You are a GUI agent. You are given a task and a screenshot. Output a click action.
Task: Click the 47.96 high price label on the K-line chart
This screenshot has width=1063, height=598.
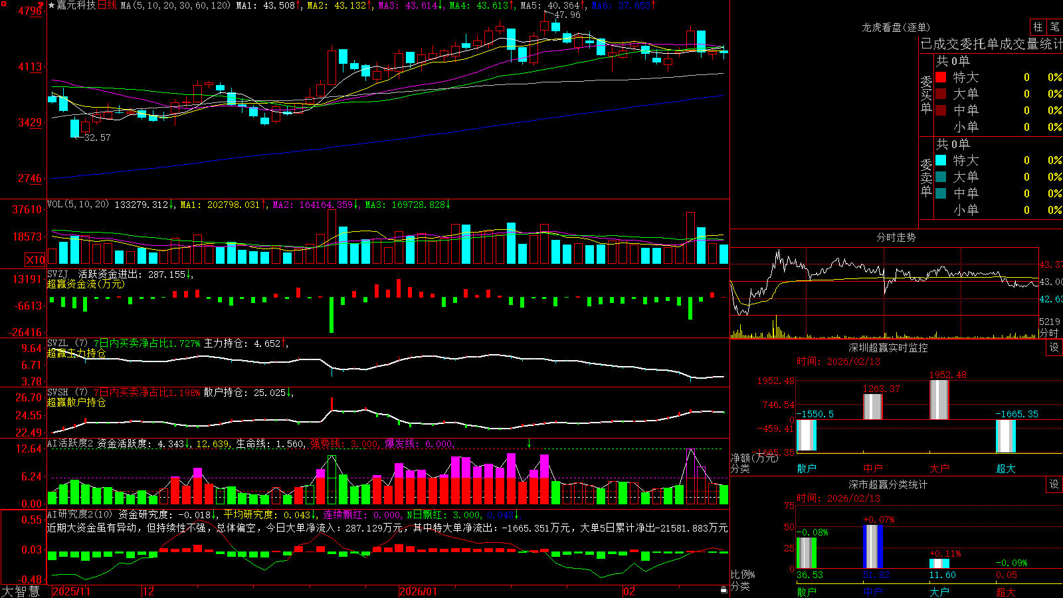pos(567,15)
